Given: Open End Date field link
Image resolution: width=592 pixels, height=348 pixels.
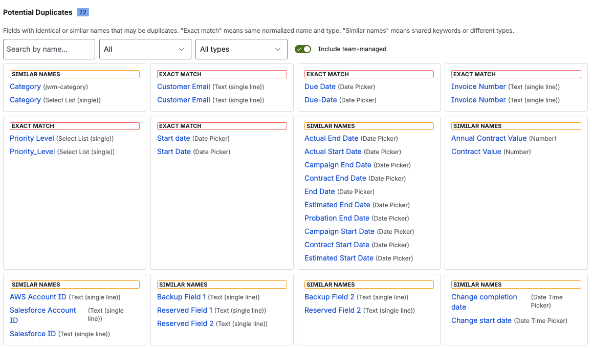Looking at the screenshot, I should [x=319, y=191].
